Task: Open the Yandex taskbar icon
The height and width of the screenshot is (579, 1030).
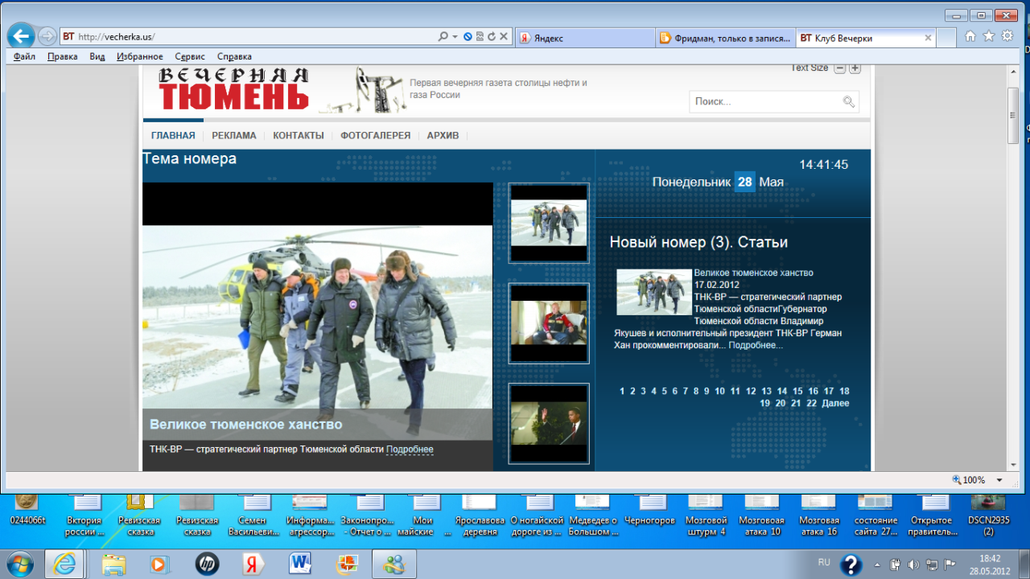Action: tap(254, 565)
